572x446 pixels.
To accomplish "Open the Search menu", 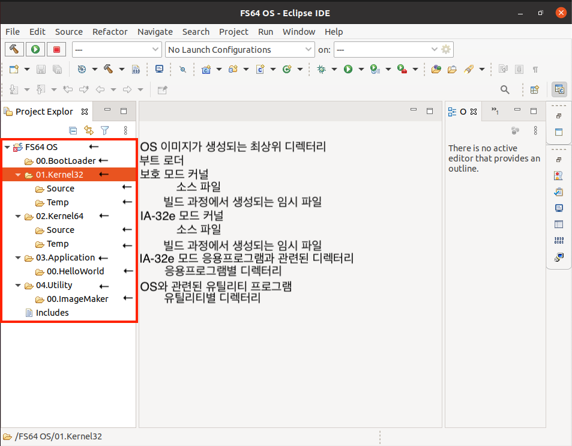I will pos(196,32).
